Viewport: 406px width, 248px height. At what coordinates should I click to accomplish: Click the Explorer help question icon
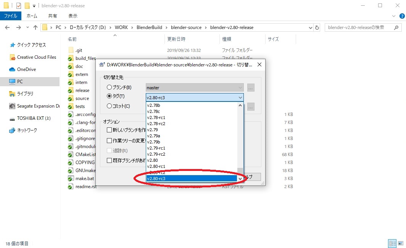[402, 16]
